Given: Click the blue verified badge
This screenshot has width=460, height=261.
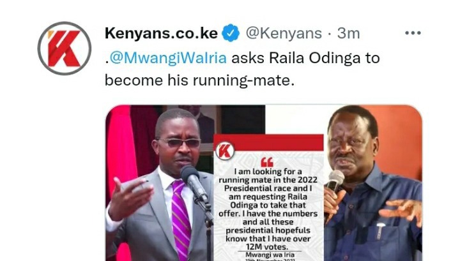Looking at the screenshot, I should click(x=231, y=33).
